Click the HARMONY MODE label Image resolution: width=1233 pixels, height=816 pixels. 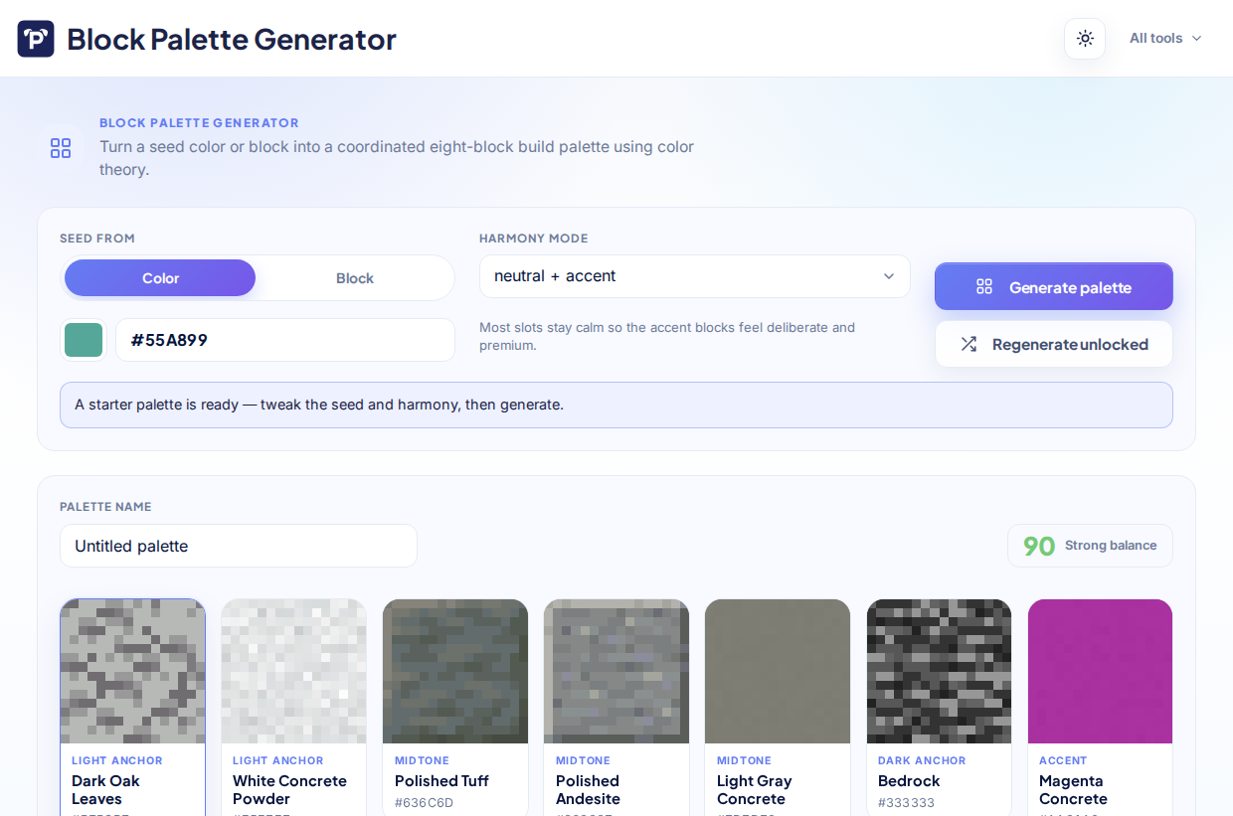(x=534, y=239)
